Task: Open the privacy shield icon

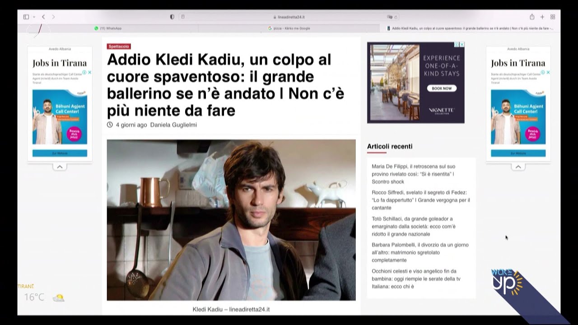Action: 172,17
